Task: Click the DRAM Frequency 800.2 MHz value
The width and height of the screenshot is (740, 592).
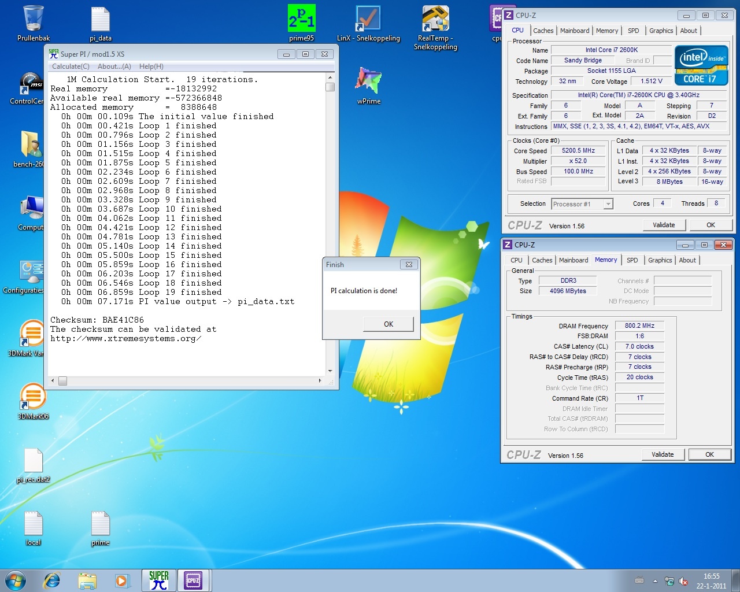Action: [x=639, y=325]
